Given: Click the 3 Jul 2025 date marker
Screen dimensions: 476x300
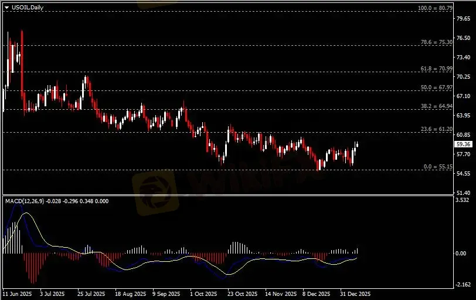Looking at the screenshot, I should coord(52,294).
